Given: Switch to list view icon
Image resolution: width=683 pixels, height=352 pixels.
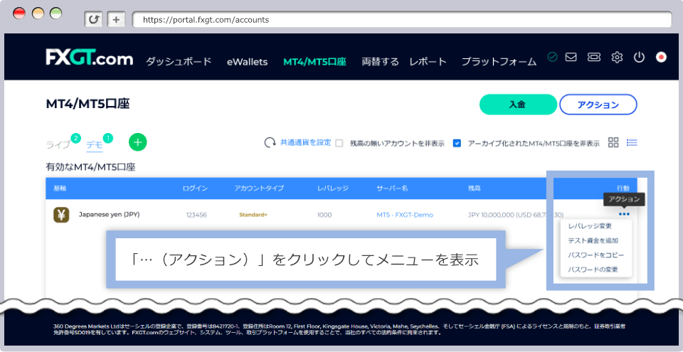Looking at the screenshot, I should pos(632,142).
